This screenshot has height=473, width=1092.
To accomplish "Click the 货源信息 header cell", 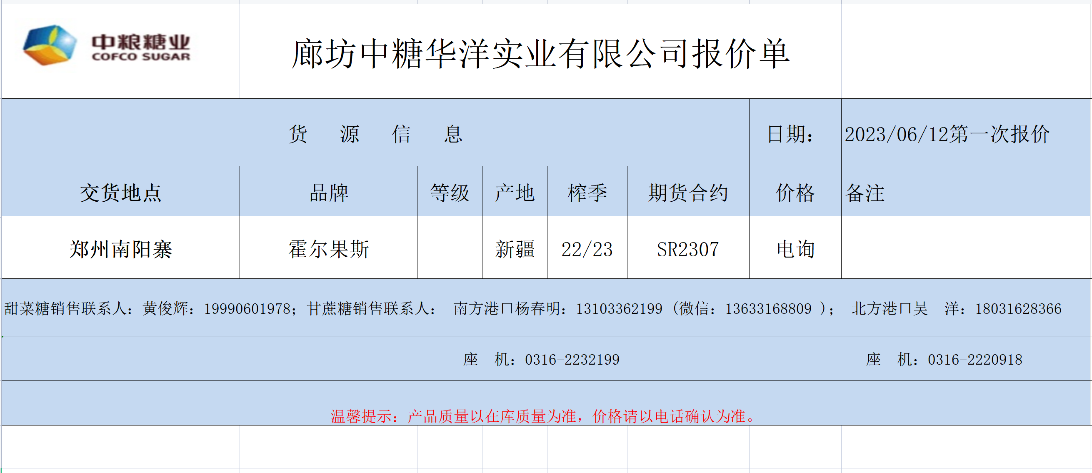I will [375, 134].
